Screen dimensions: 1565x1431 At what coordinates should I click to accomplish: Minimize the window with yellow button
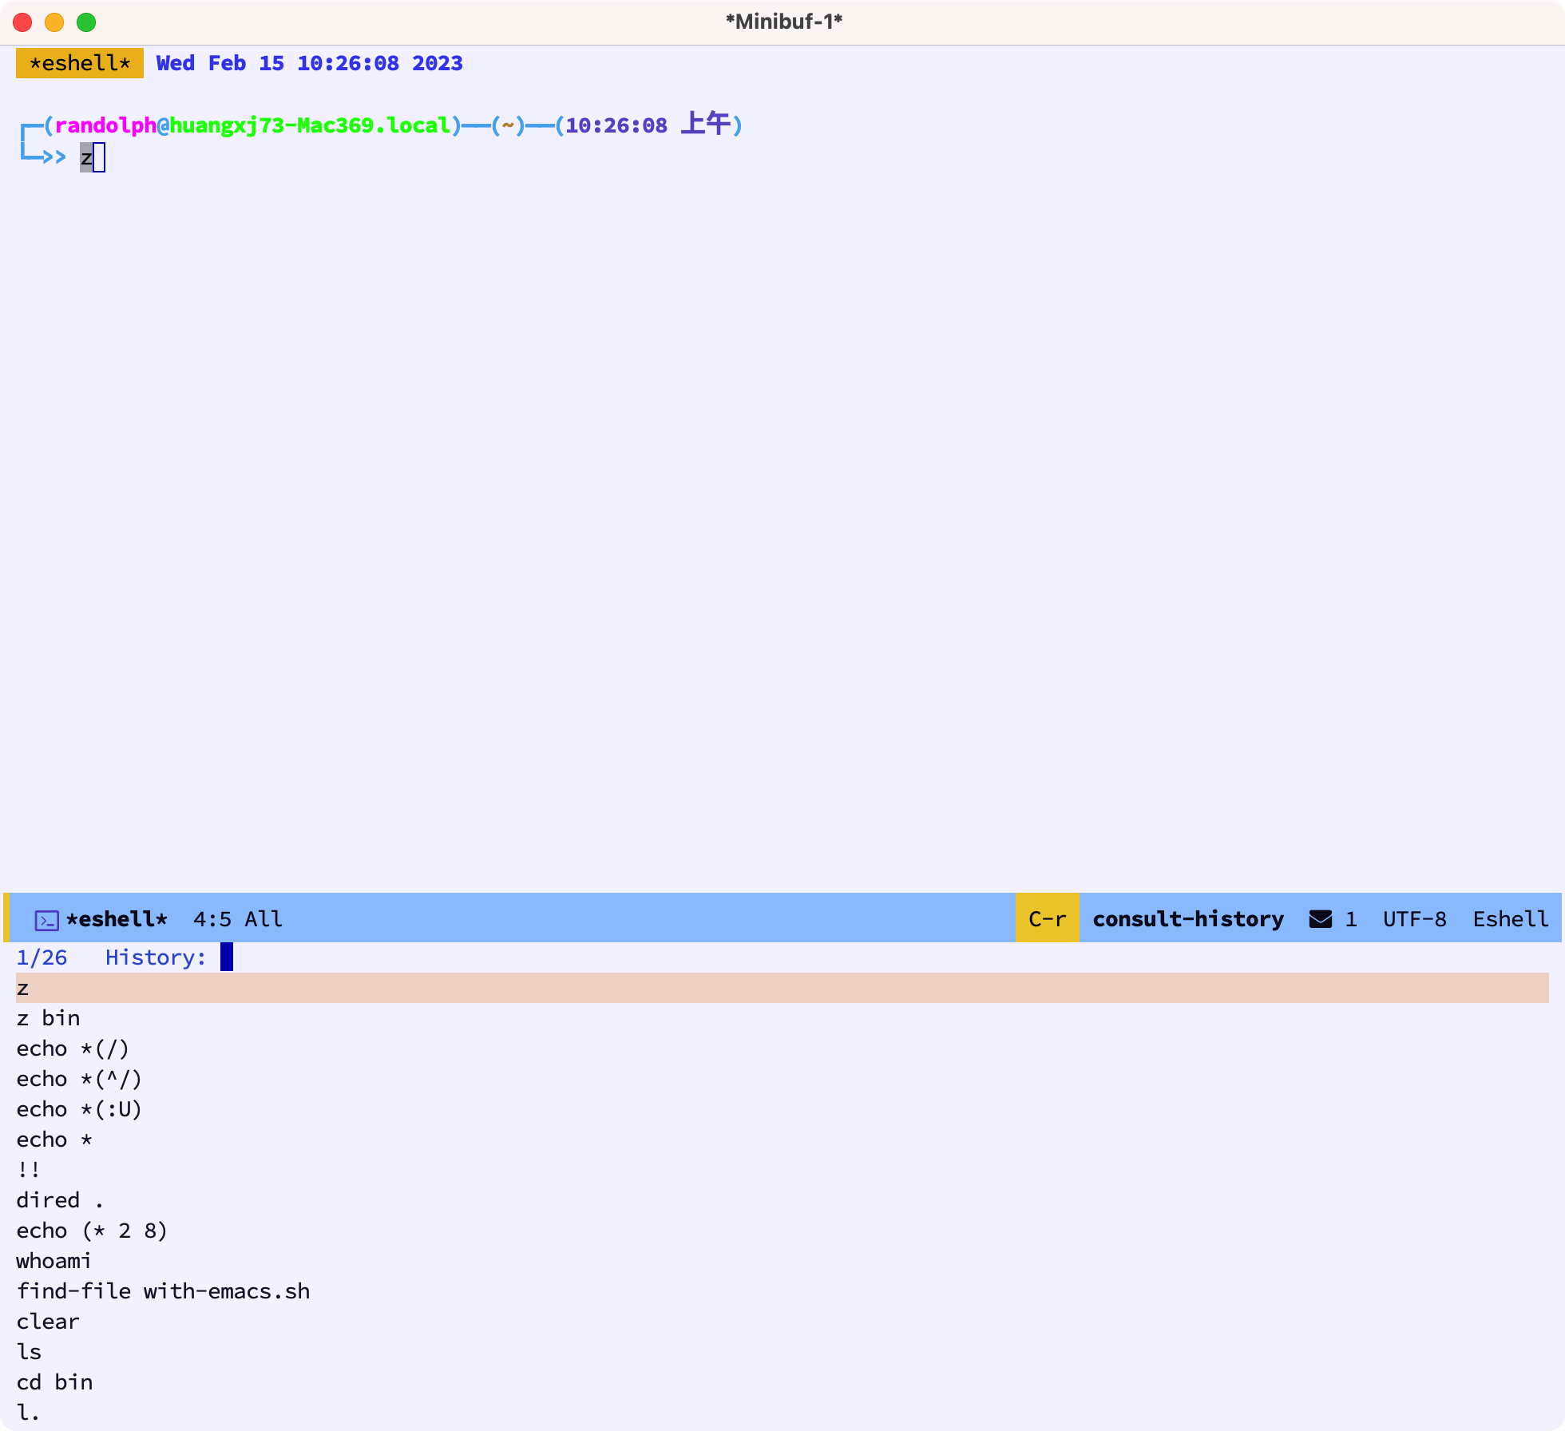[x=54, y=22]
